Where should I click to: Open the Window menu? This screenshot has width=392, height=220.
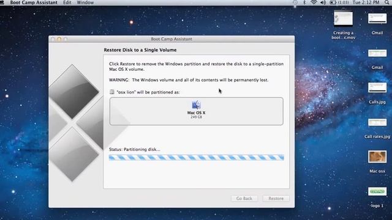85,2
